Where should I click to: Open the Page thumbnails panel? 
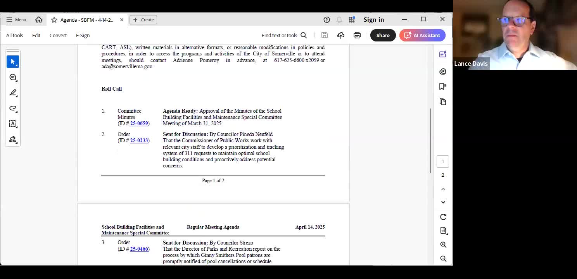pos(443,102)
